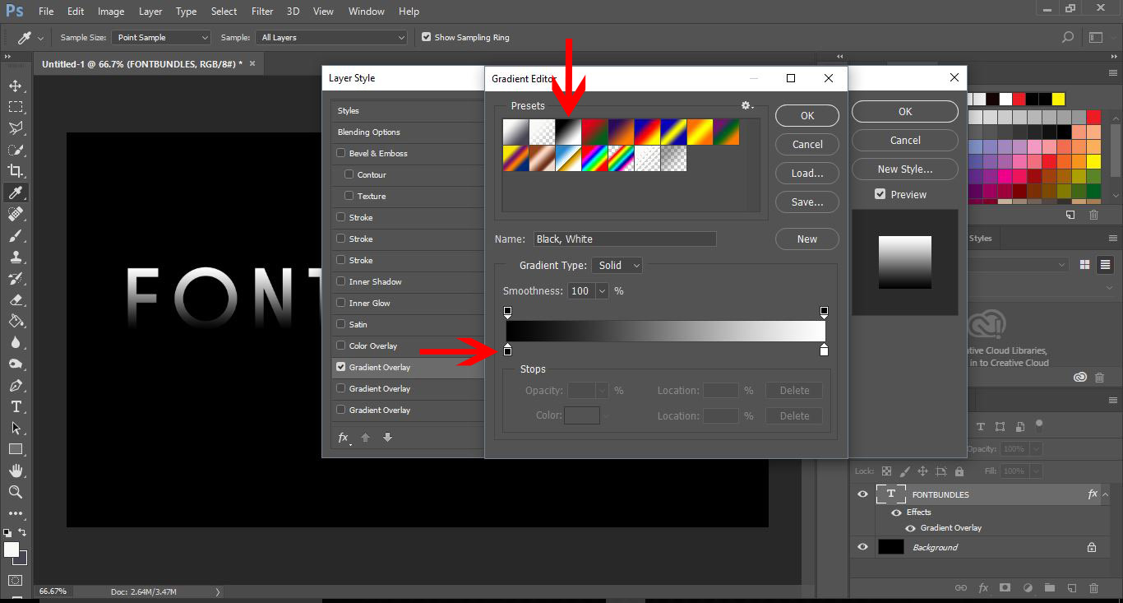This screenshot has height=603, width=1123.
Task: Enable the Color Overlay checkbox
Action: pyautogui.click(x=340, y=346)
